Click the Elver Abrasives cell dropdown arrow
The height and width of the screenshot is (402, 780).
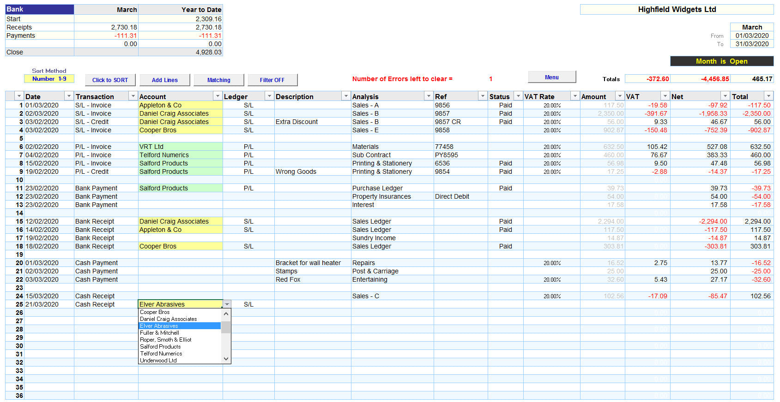[x=227, y=304]
